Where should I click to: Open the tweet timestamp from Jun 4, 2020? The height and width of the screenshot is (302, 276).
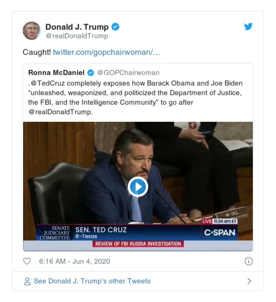tap(63, 262)
